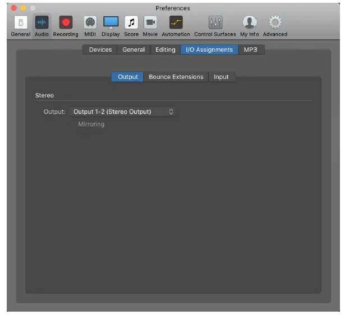Select the Audio waveform preferences icon
345x315 pixels.
[x=42, y=22]
